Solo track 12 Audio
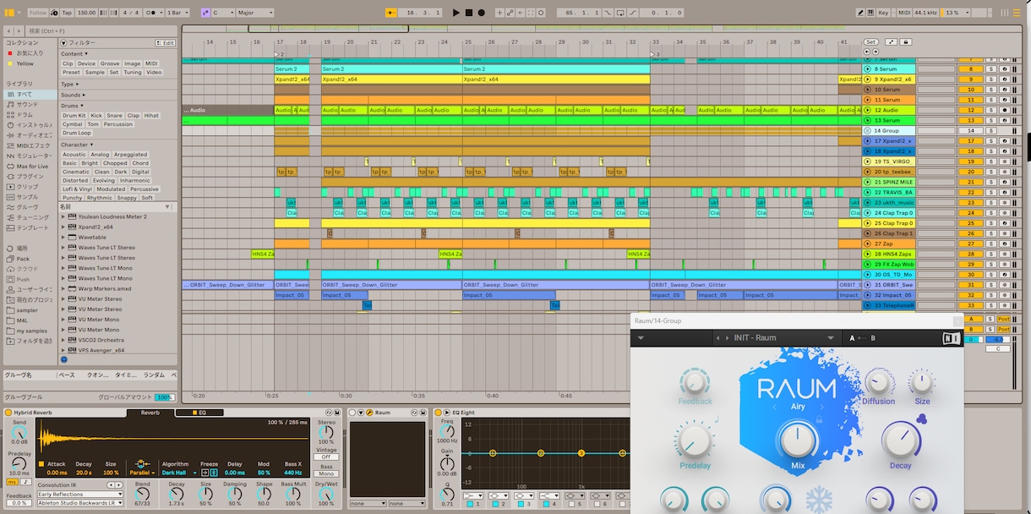Image resolution: width=1031 pixels, height=514 pixels. 990,110
